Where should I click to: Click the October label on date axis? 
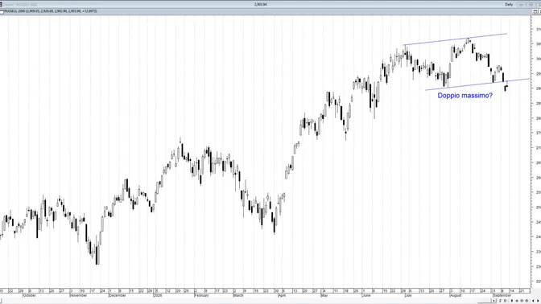click(29, 296)
